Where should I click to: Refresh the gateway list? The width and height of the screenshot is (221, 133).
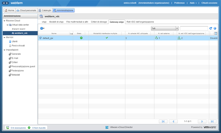(211, 28)
